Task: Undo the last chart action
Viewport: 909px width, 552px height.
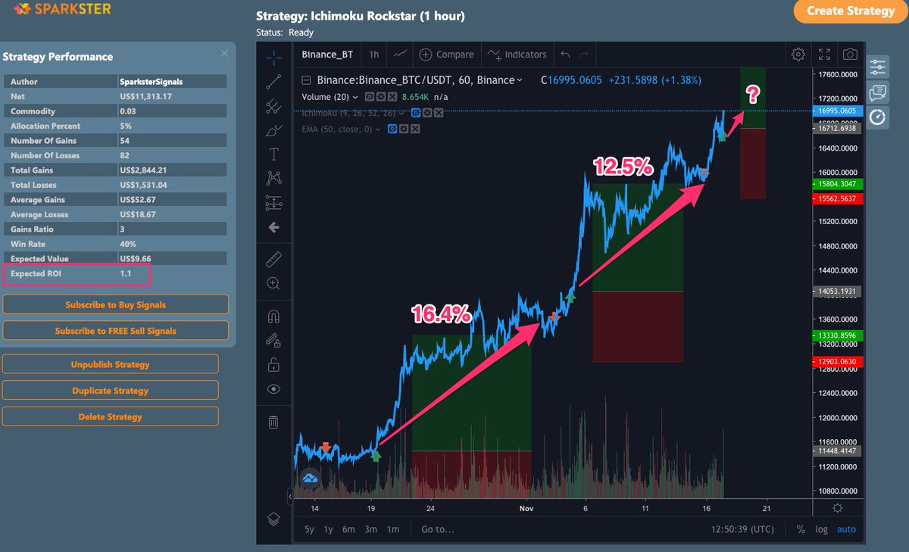Action: (x=565, y=55)
